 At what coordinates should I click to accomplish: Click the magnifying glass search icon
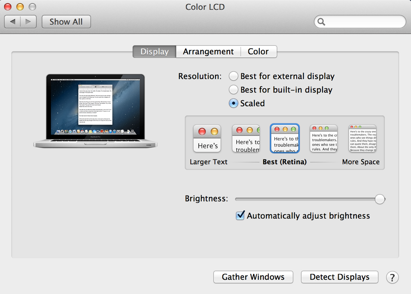point(321,22)
